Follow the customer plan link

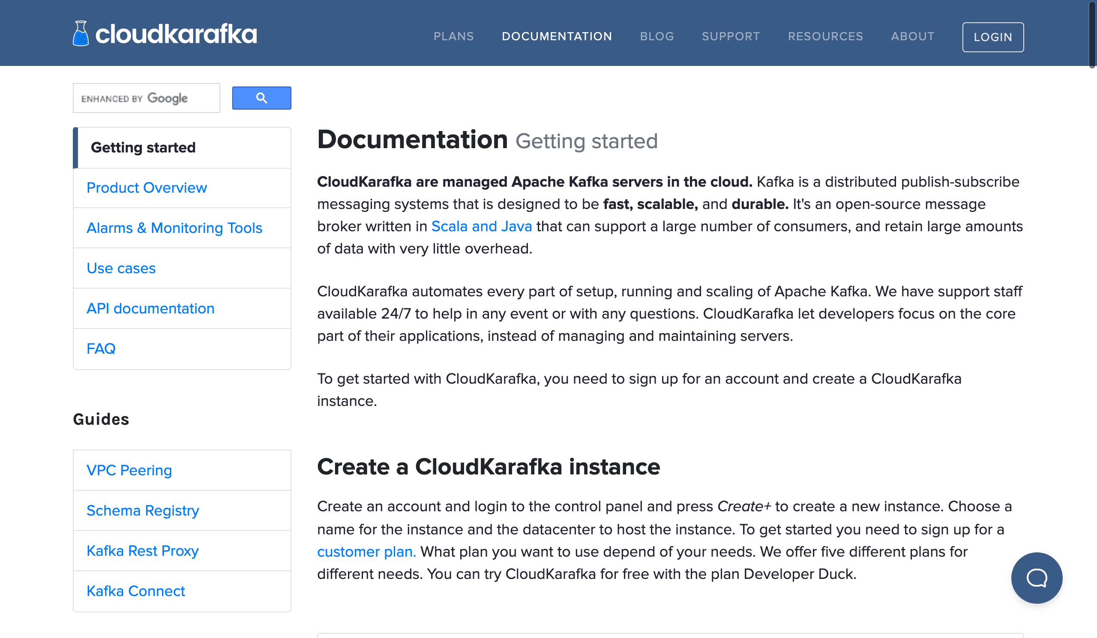[366, 552]
